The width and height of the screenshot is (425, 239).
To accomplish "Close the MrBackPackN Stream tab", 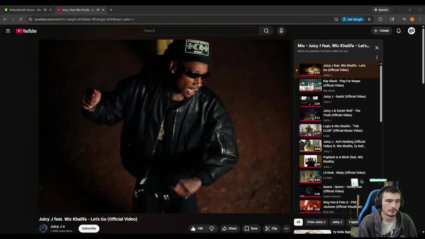I will click(50, 10).
